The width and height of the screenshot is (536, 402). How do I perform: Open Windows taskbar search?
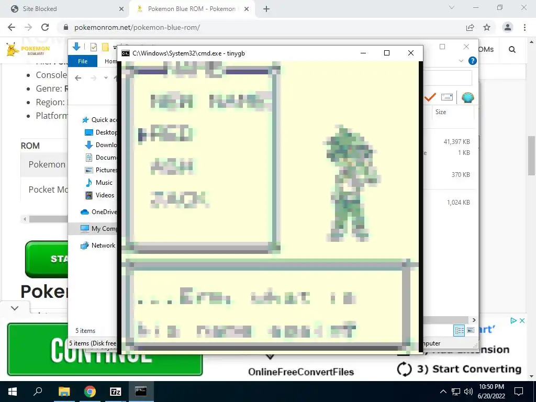click(x=38, y=392)
